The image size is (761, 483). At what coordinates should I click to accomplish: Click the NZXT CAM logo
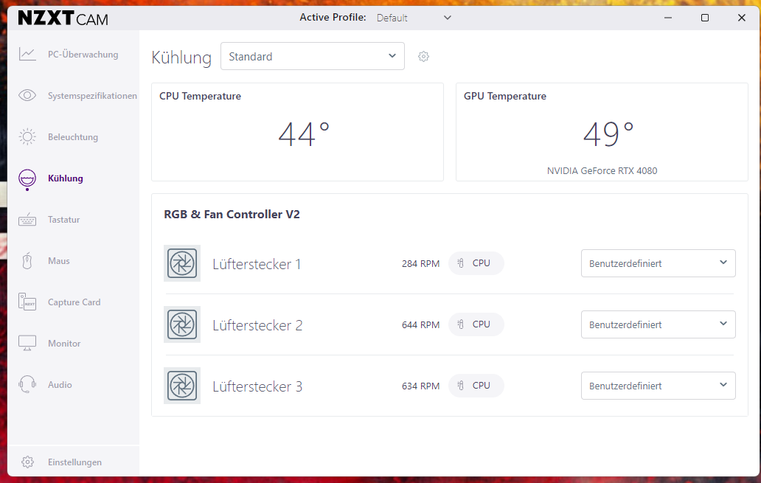tap(63, 18)
